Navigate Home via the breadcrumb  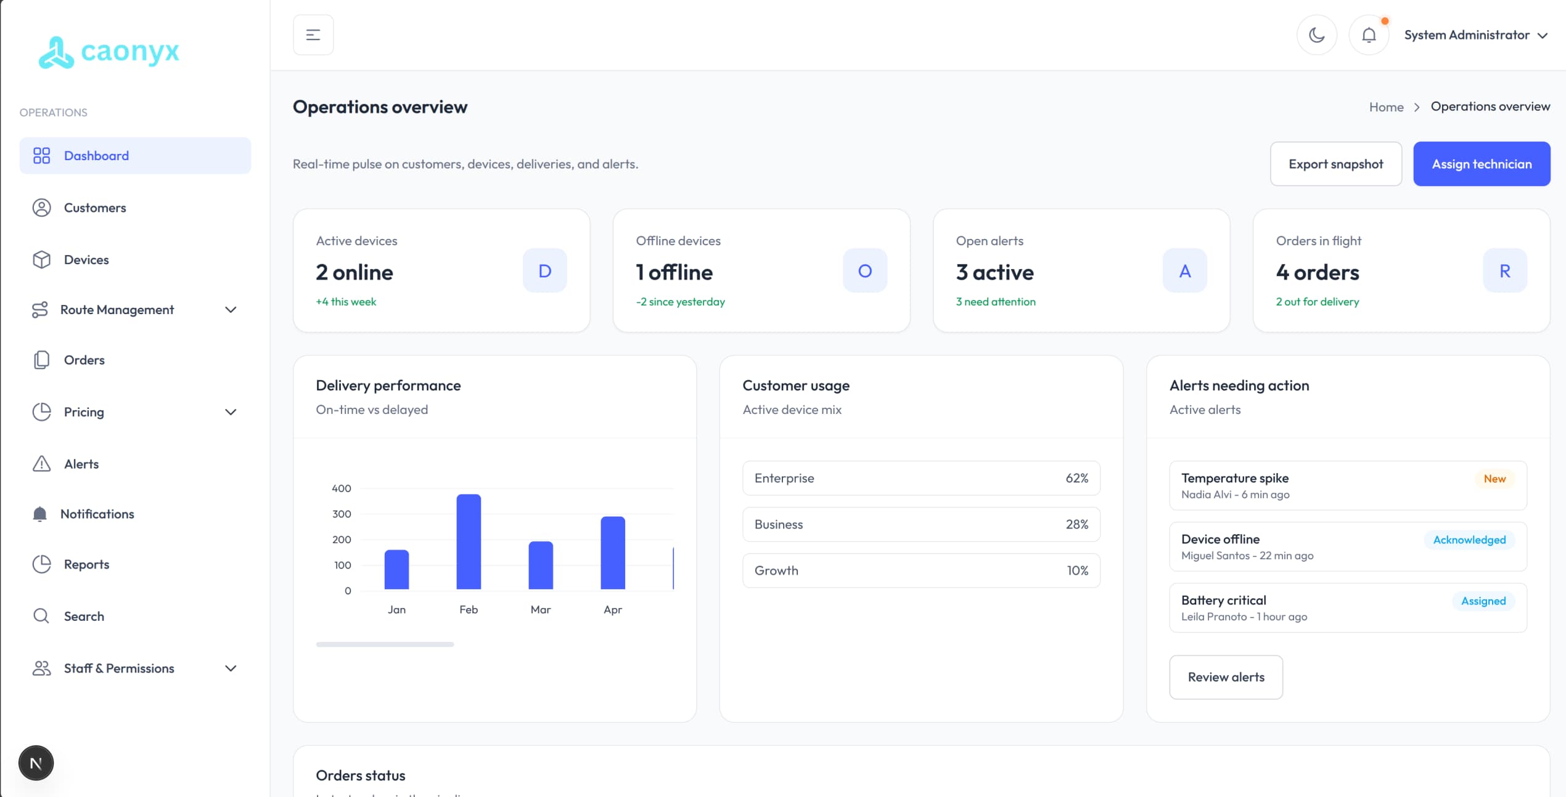tap(1386, 107)
